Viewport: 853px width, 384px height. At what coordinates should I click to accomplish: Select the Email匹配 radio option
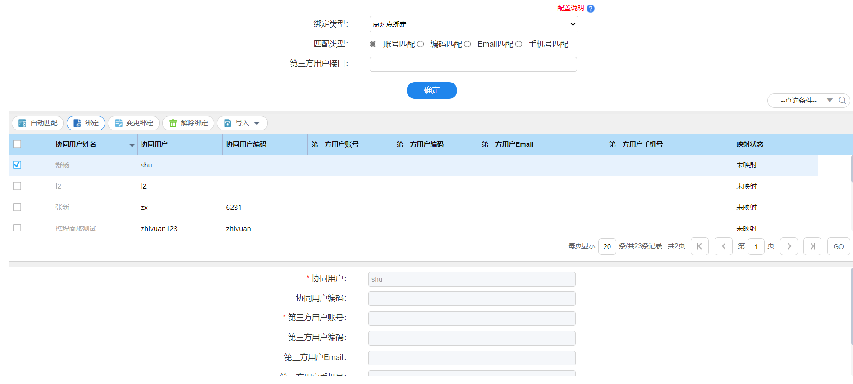coord(468,44)
